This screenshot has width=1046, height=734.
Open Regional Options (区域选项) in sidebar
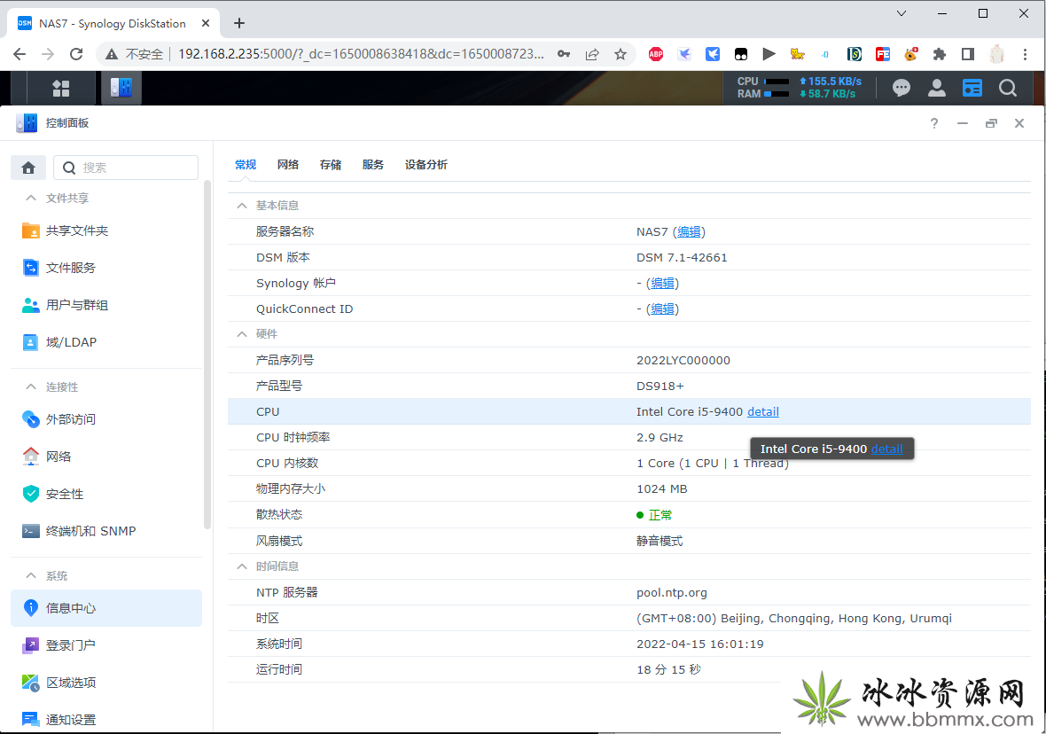106,683
